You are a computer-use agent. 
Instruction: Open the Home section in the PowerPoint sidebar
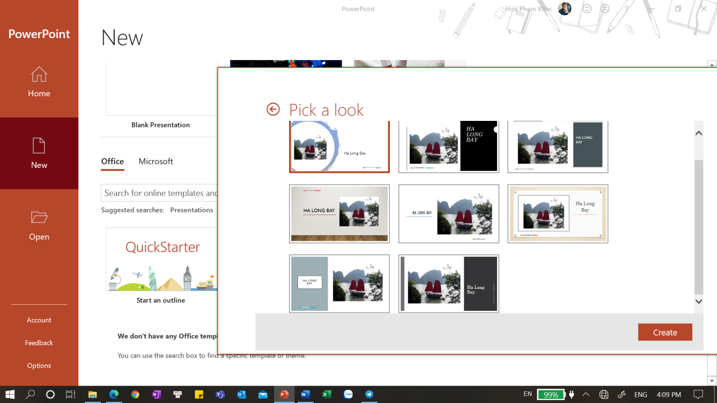coord(39,83)
